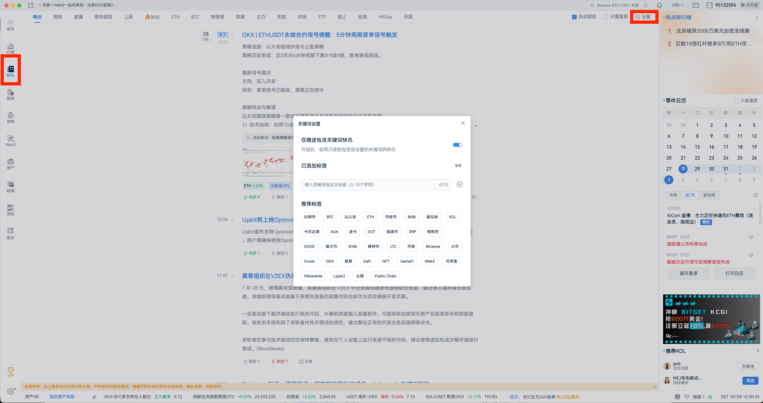Click the WiFi network status icon
Image resolution: width=763 pixels, height=403 pixels.
[x=687, y=397]
